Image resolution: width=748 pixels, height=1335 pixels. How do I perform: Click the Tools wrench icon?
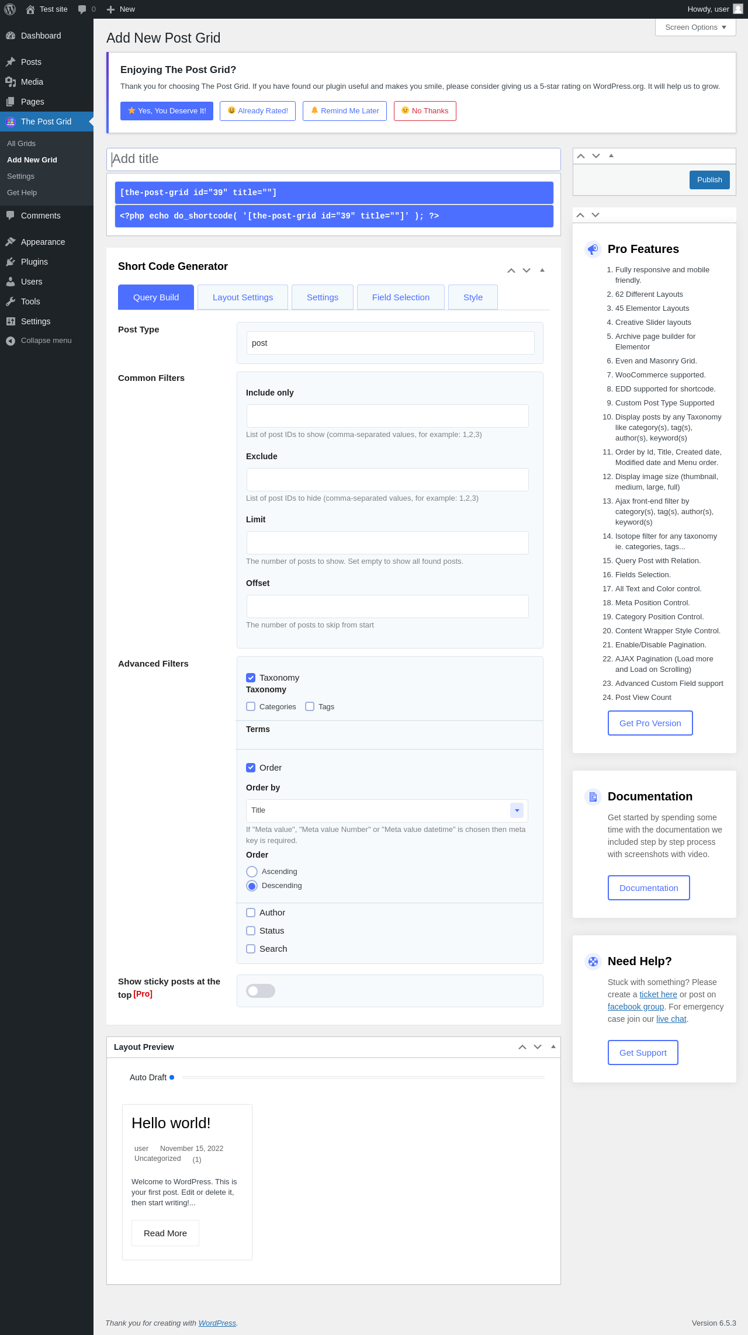pos(11,301)
